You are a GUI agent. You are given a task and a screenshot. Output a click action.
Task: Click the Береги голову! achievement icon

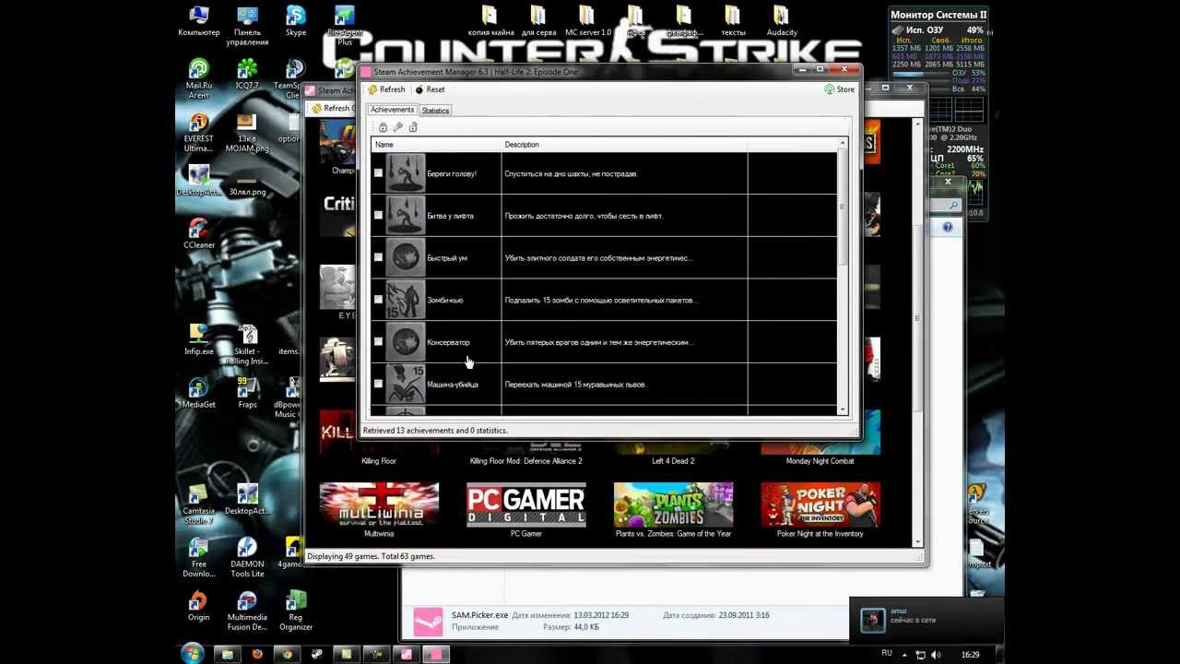(405, 173)
